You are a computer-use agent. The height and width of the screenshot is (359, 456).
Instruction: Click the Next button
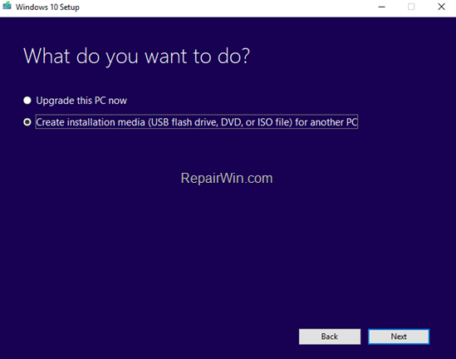pyautogui.click(x=399, y=337)
